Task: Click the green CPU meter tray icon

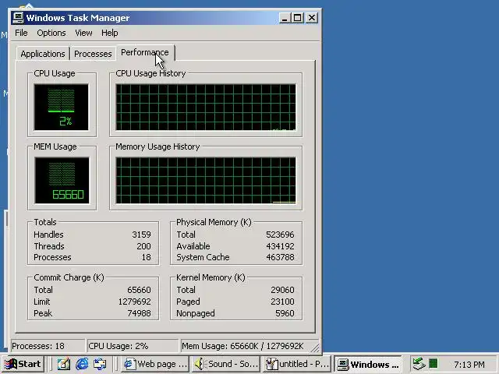Action: click(x=434, y=363)
